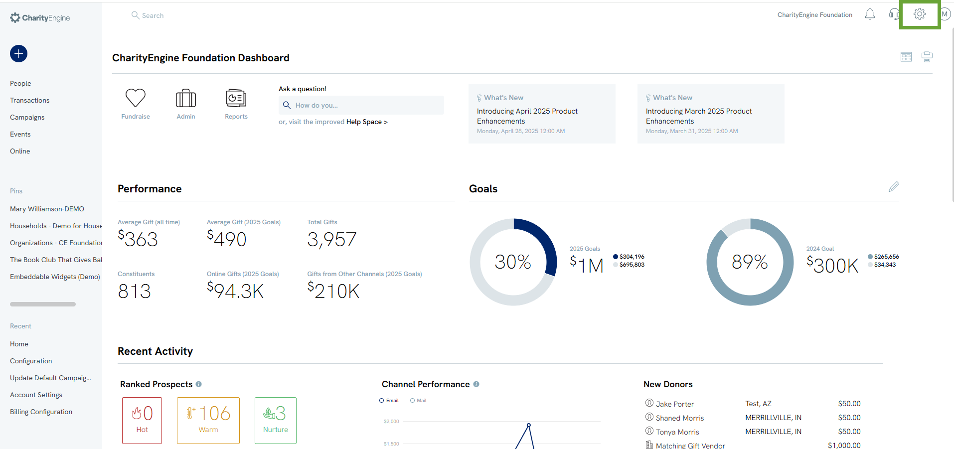Click Tonya Morris's donor icon

tap(649, 431)
